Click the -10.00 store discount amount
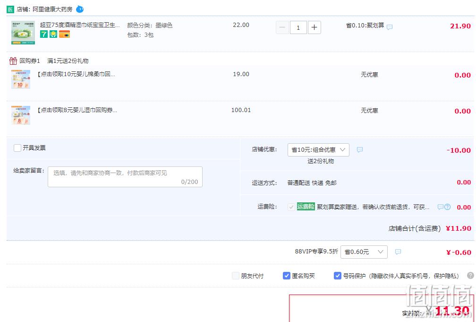 [x=459, y=150]
